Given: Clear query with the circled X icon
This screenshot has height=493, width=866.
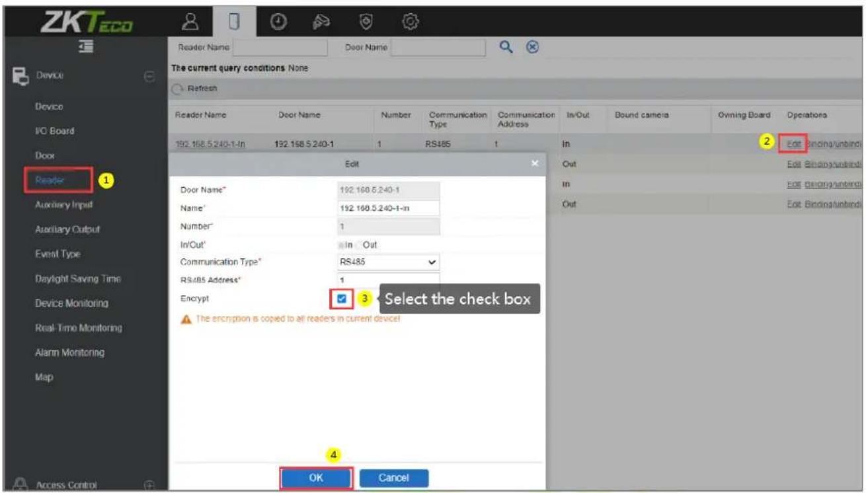Looking at the screenshot, I should click(x=530, y=47).
